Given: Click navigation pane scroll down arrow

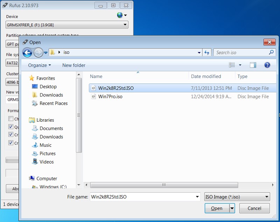Looking at the screenshot, I should (x=79, y=185).
